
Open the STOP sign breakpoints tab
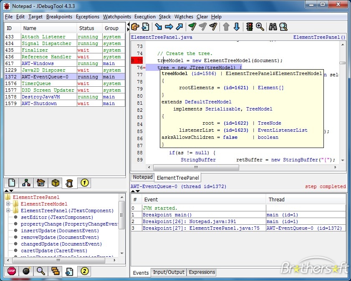point(12,271)
